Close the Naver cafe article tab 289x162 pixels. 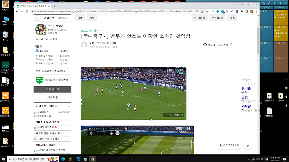(x=49, y=6)
